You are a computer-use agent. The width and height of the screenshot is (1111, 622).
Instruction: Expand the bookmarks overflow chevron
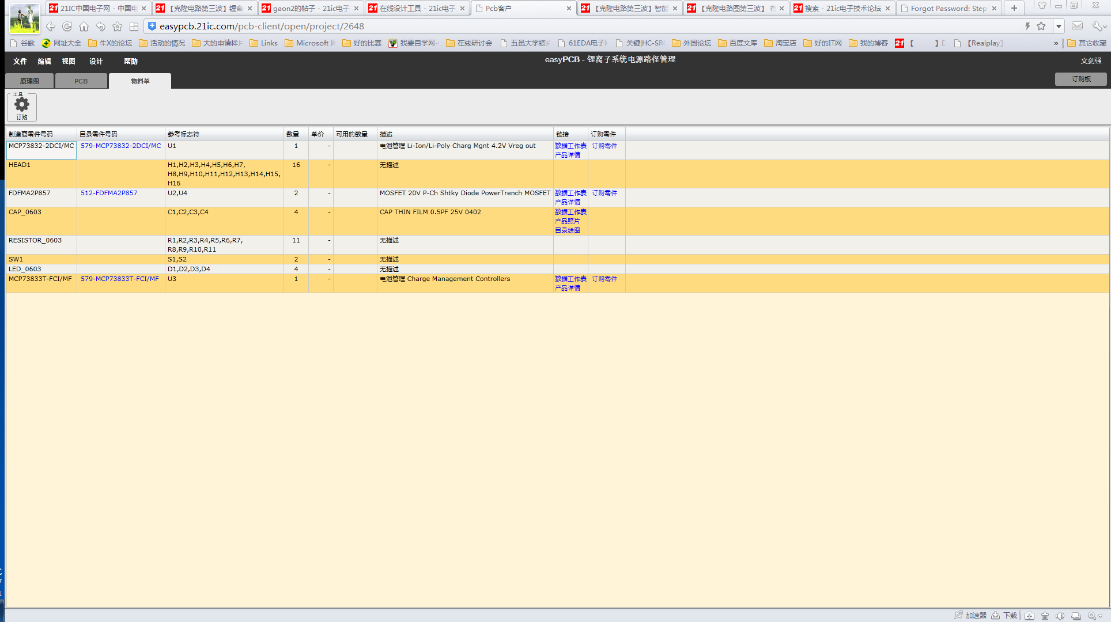tap(1056, 43)
